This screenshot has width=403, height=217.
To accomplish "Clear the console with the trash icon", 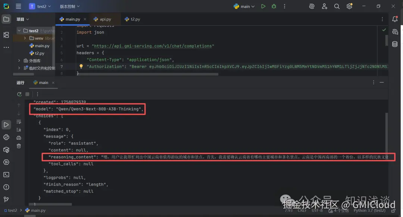I will tap(19, 146).
